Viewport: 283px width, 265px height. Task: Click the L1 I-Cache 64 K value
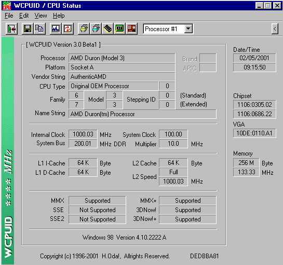[83, 163]
